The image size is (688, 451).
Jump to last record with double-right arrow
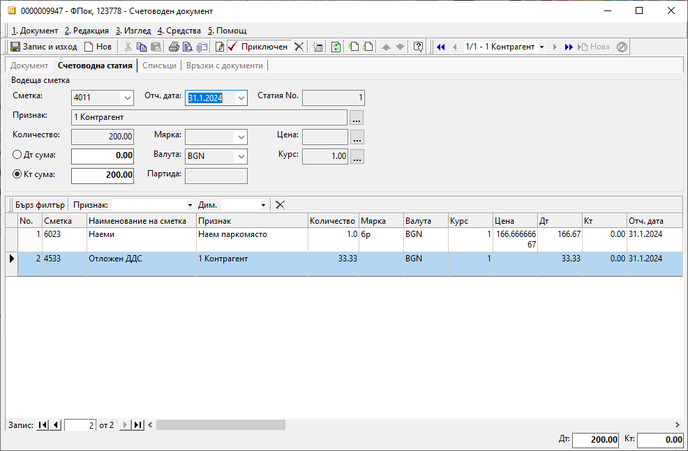point(569,47)
